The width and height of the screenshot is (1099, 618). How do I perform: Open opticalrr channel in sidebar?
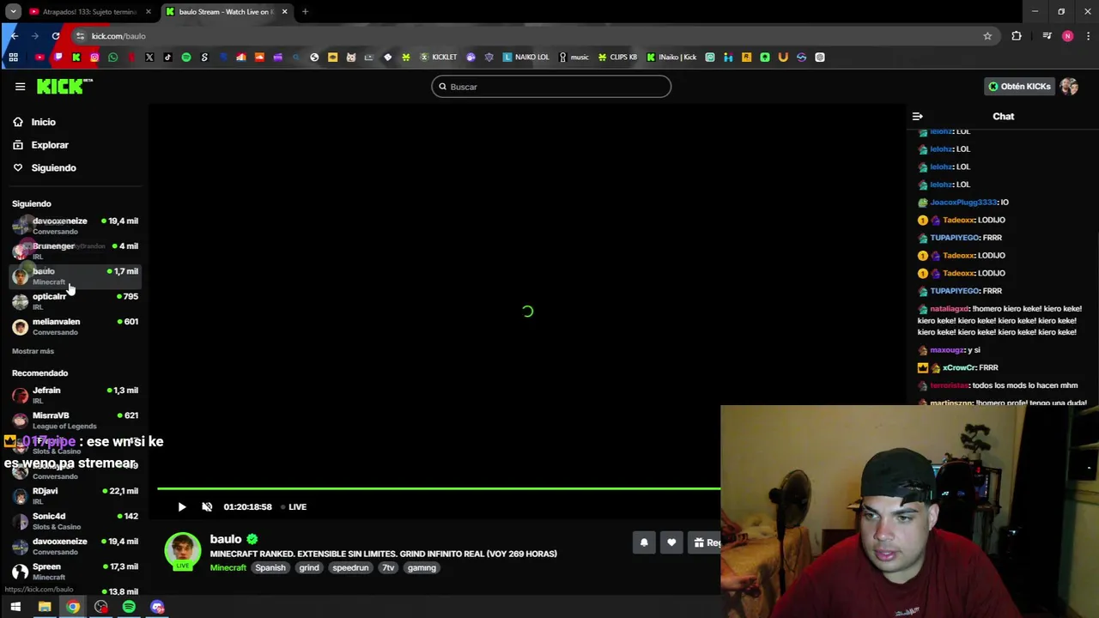tap(76, 300)
